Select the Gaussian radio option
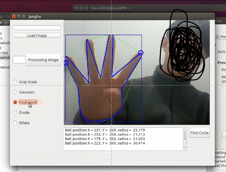 click(15, 92)
